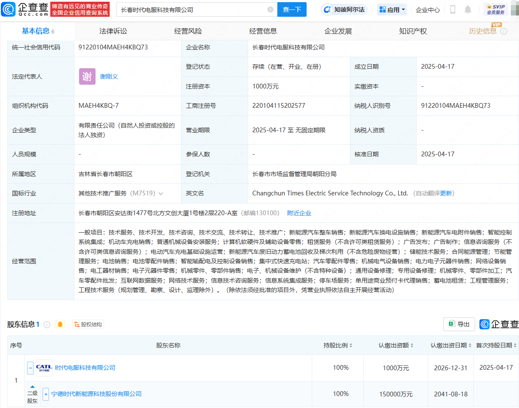Open 时代电服科技有限公司 shareholder link
This screenshot has height=408, width=519.
[85, 368]
